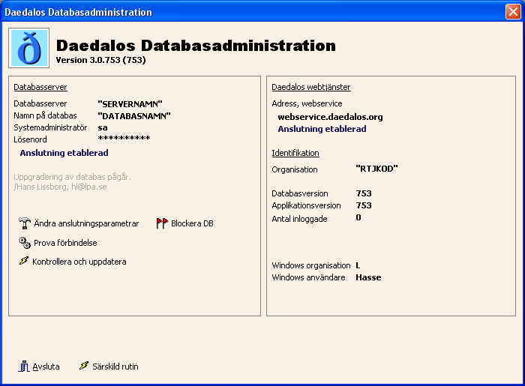
Task: Click Anslutning etablerad under webservice address
Action: [322, 129]
